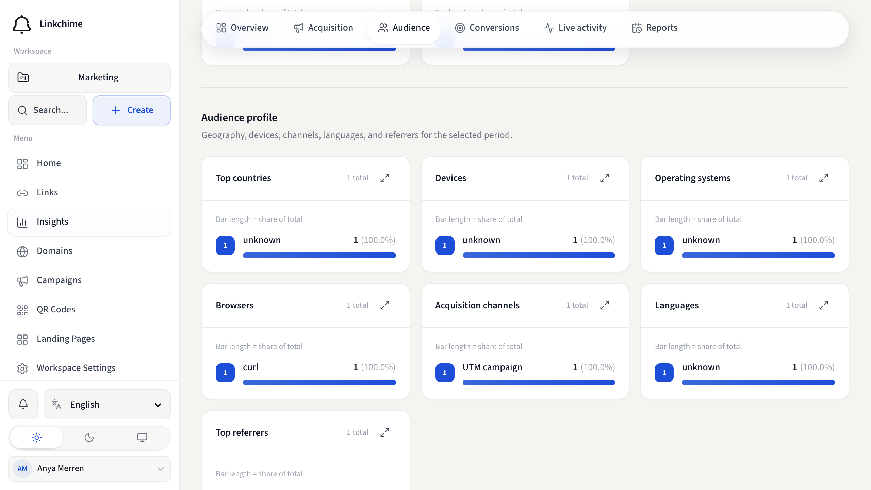Go to the Conversions tab
The width and height of the screenshot is (871, 490).
pos(487,28)
